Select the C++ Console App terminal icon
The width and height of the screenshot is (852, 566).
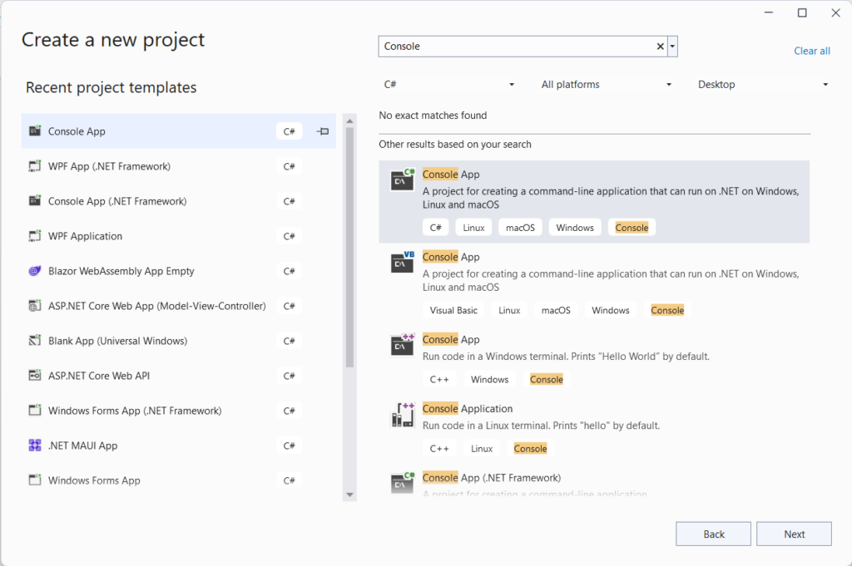[402, 345]
